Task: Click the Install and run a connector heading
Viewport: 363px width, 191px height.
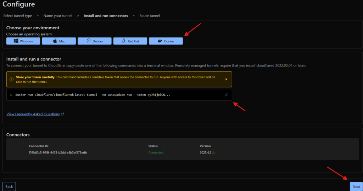Action: click(34, 59)
